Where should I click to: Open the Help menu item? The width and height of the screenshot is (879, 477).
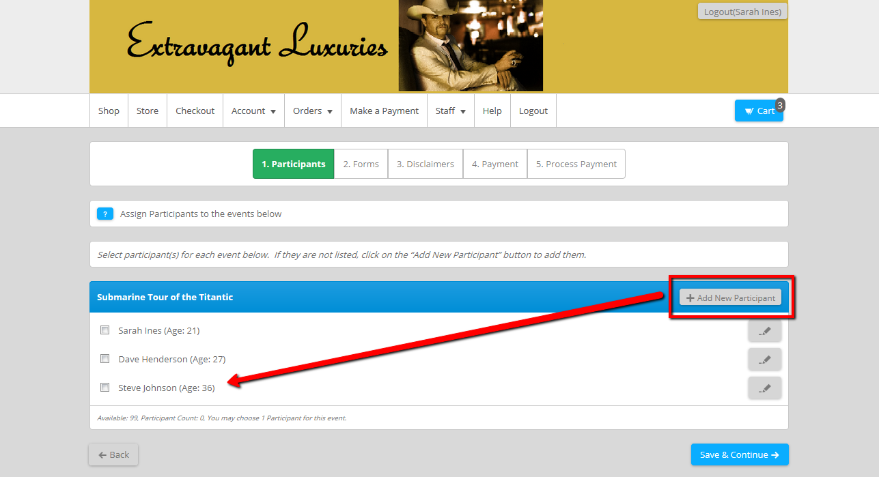492,111
